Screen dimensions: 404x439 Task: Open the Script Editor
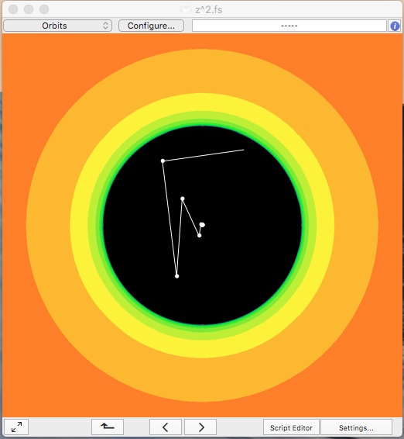tap(291, 427)
